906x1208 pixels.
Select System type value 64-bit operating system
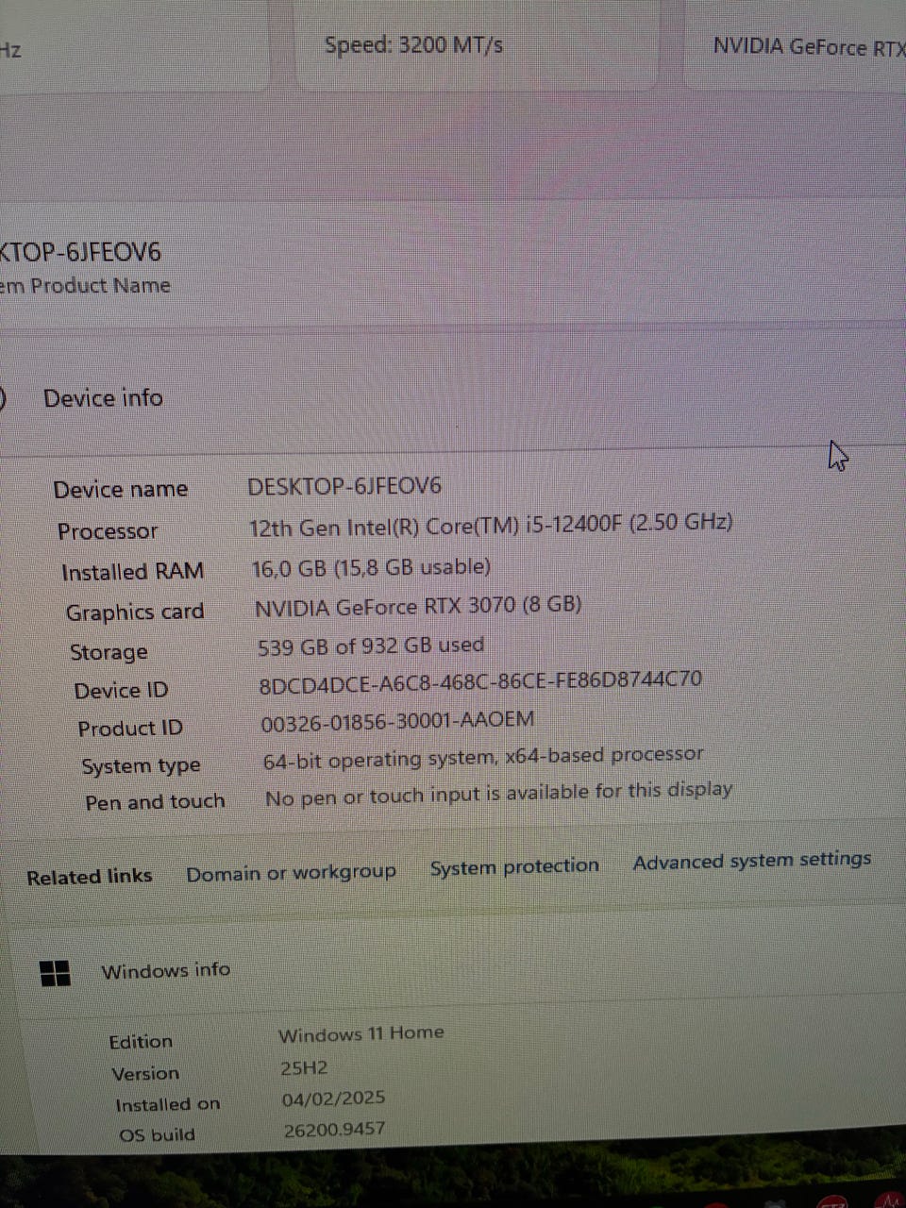pos(483,757)
